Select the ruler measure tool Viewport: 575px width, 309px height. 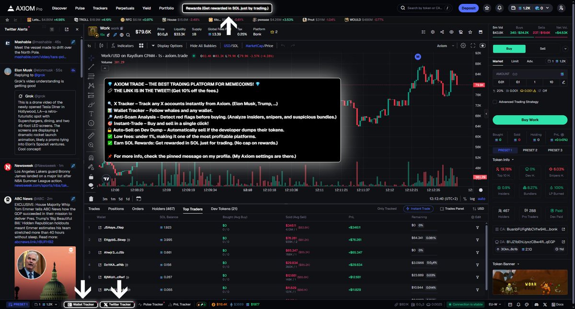(x=91, y=136)
